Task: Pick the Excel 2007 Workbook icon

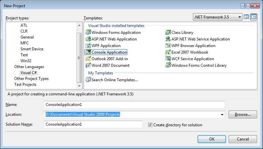Action: click(x=168, y=52)
